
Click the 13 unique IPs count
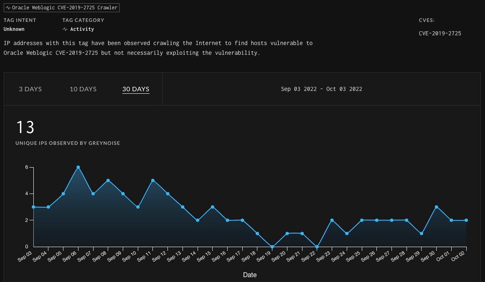click(x=25, y=127)
